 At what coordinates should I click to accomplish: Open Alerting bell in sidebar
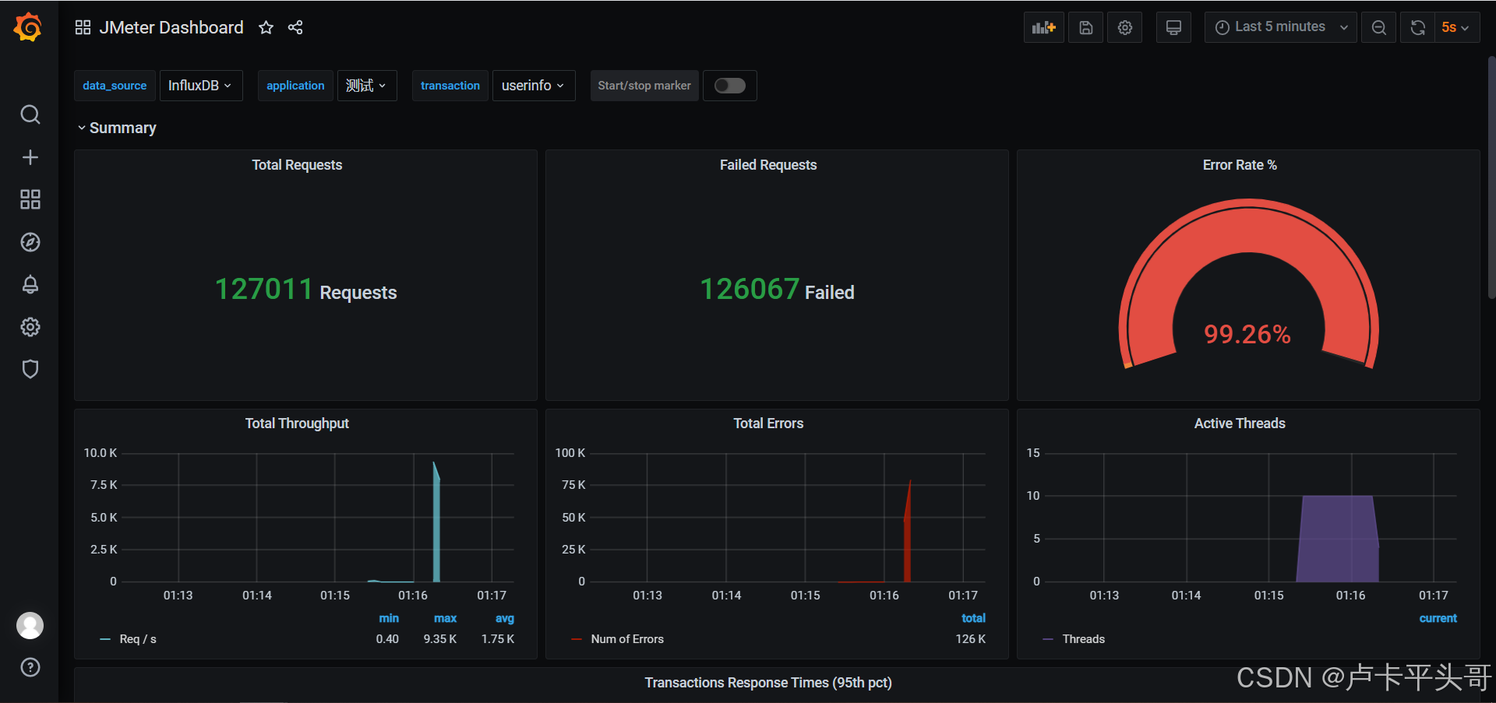point(30,284)
